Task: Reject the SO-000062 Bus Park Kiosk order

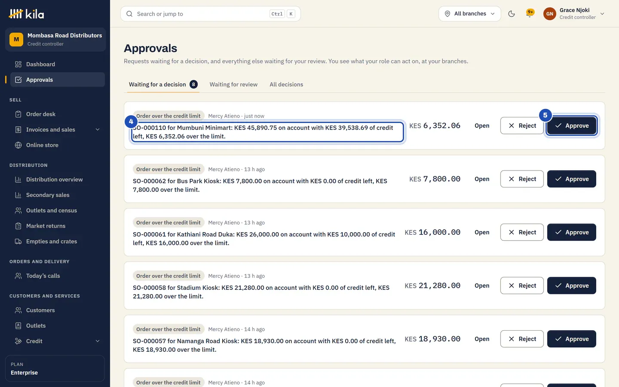Action: (522, 179)
